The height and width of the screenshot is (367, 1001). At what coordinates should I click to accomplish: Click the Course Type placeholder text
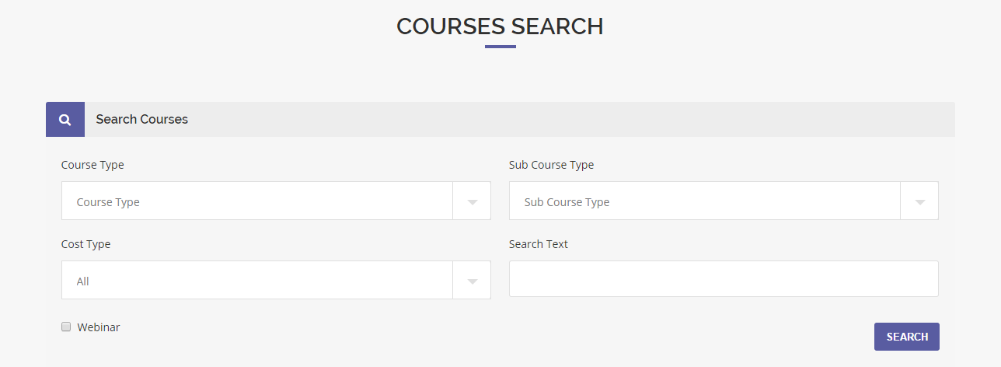pos(108,202)
